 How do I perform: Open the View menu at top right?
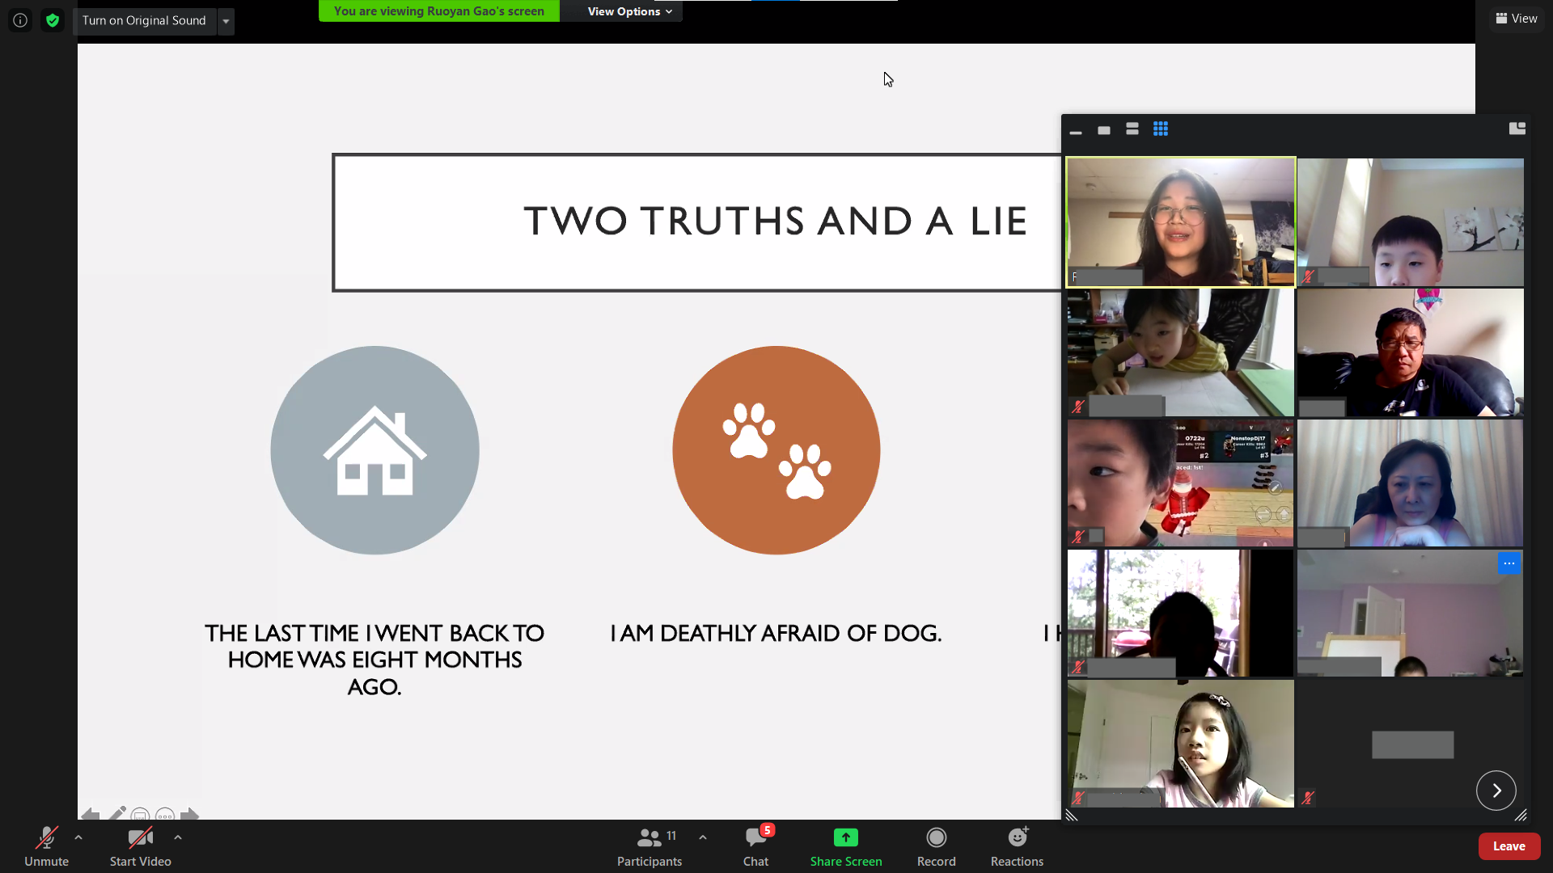[1517, 18]
